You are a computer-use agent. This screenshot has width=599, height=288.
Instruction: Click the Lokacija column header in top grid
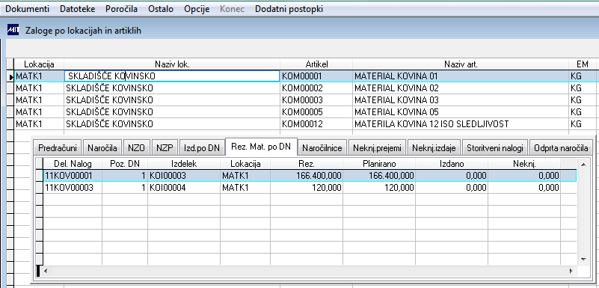pos(39,64)
